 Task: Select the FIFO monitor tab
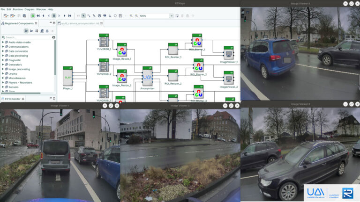(x=13, y=99)
